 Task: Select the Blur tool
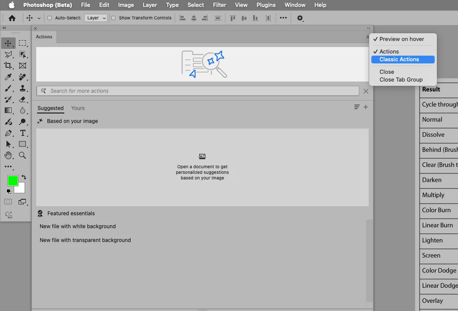tap(22, 110)
